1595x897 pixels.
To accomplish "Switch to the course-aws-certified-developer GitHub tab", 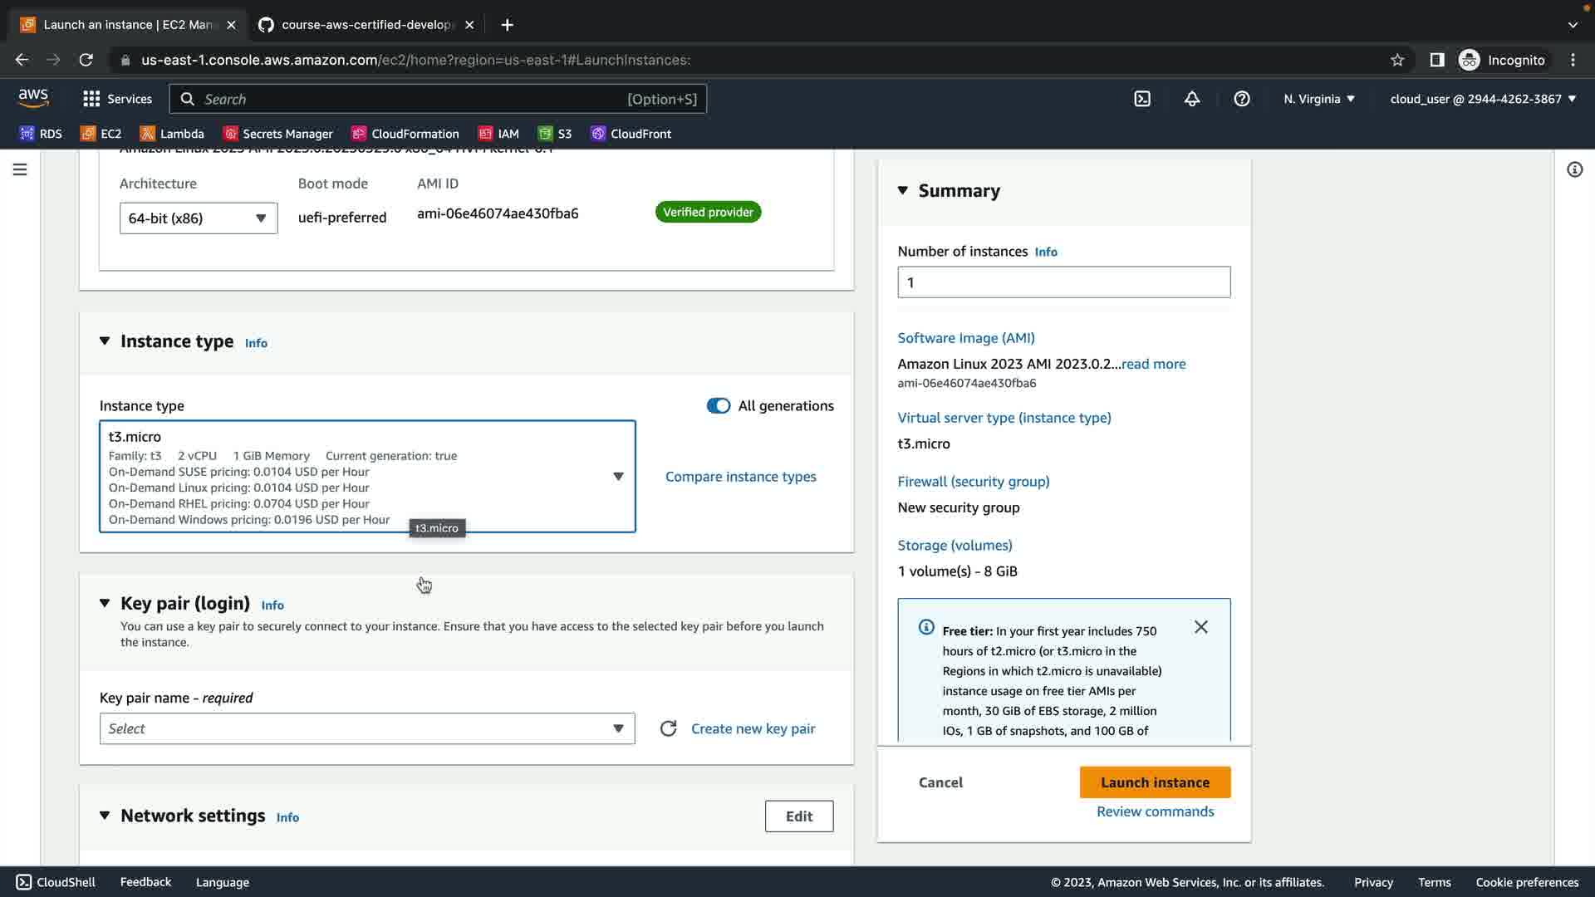I will coord(366,25).
